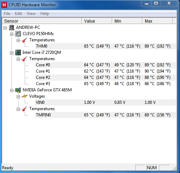The width and height of the screenshot is (180, 173).
Task: Select the Core #3 sensor row
Action: (x=105, y=84)
